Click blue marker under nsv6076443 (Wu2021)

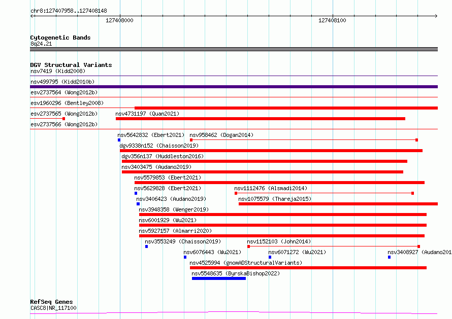point(185,257)
